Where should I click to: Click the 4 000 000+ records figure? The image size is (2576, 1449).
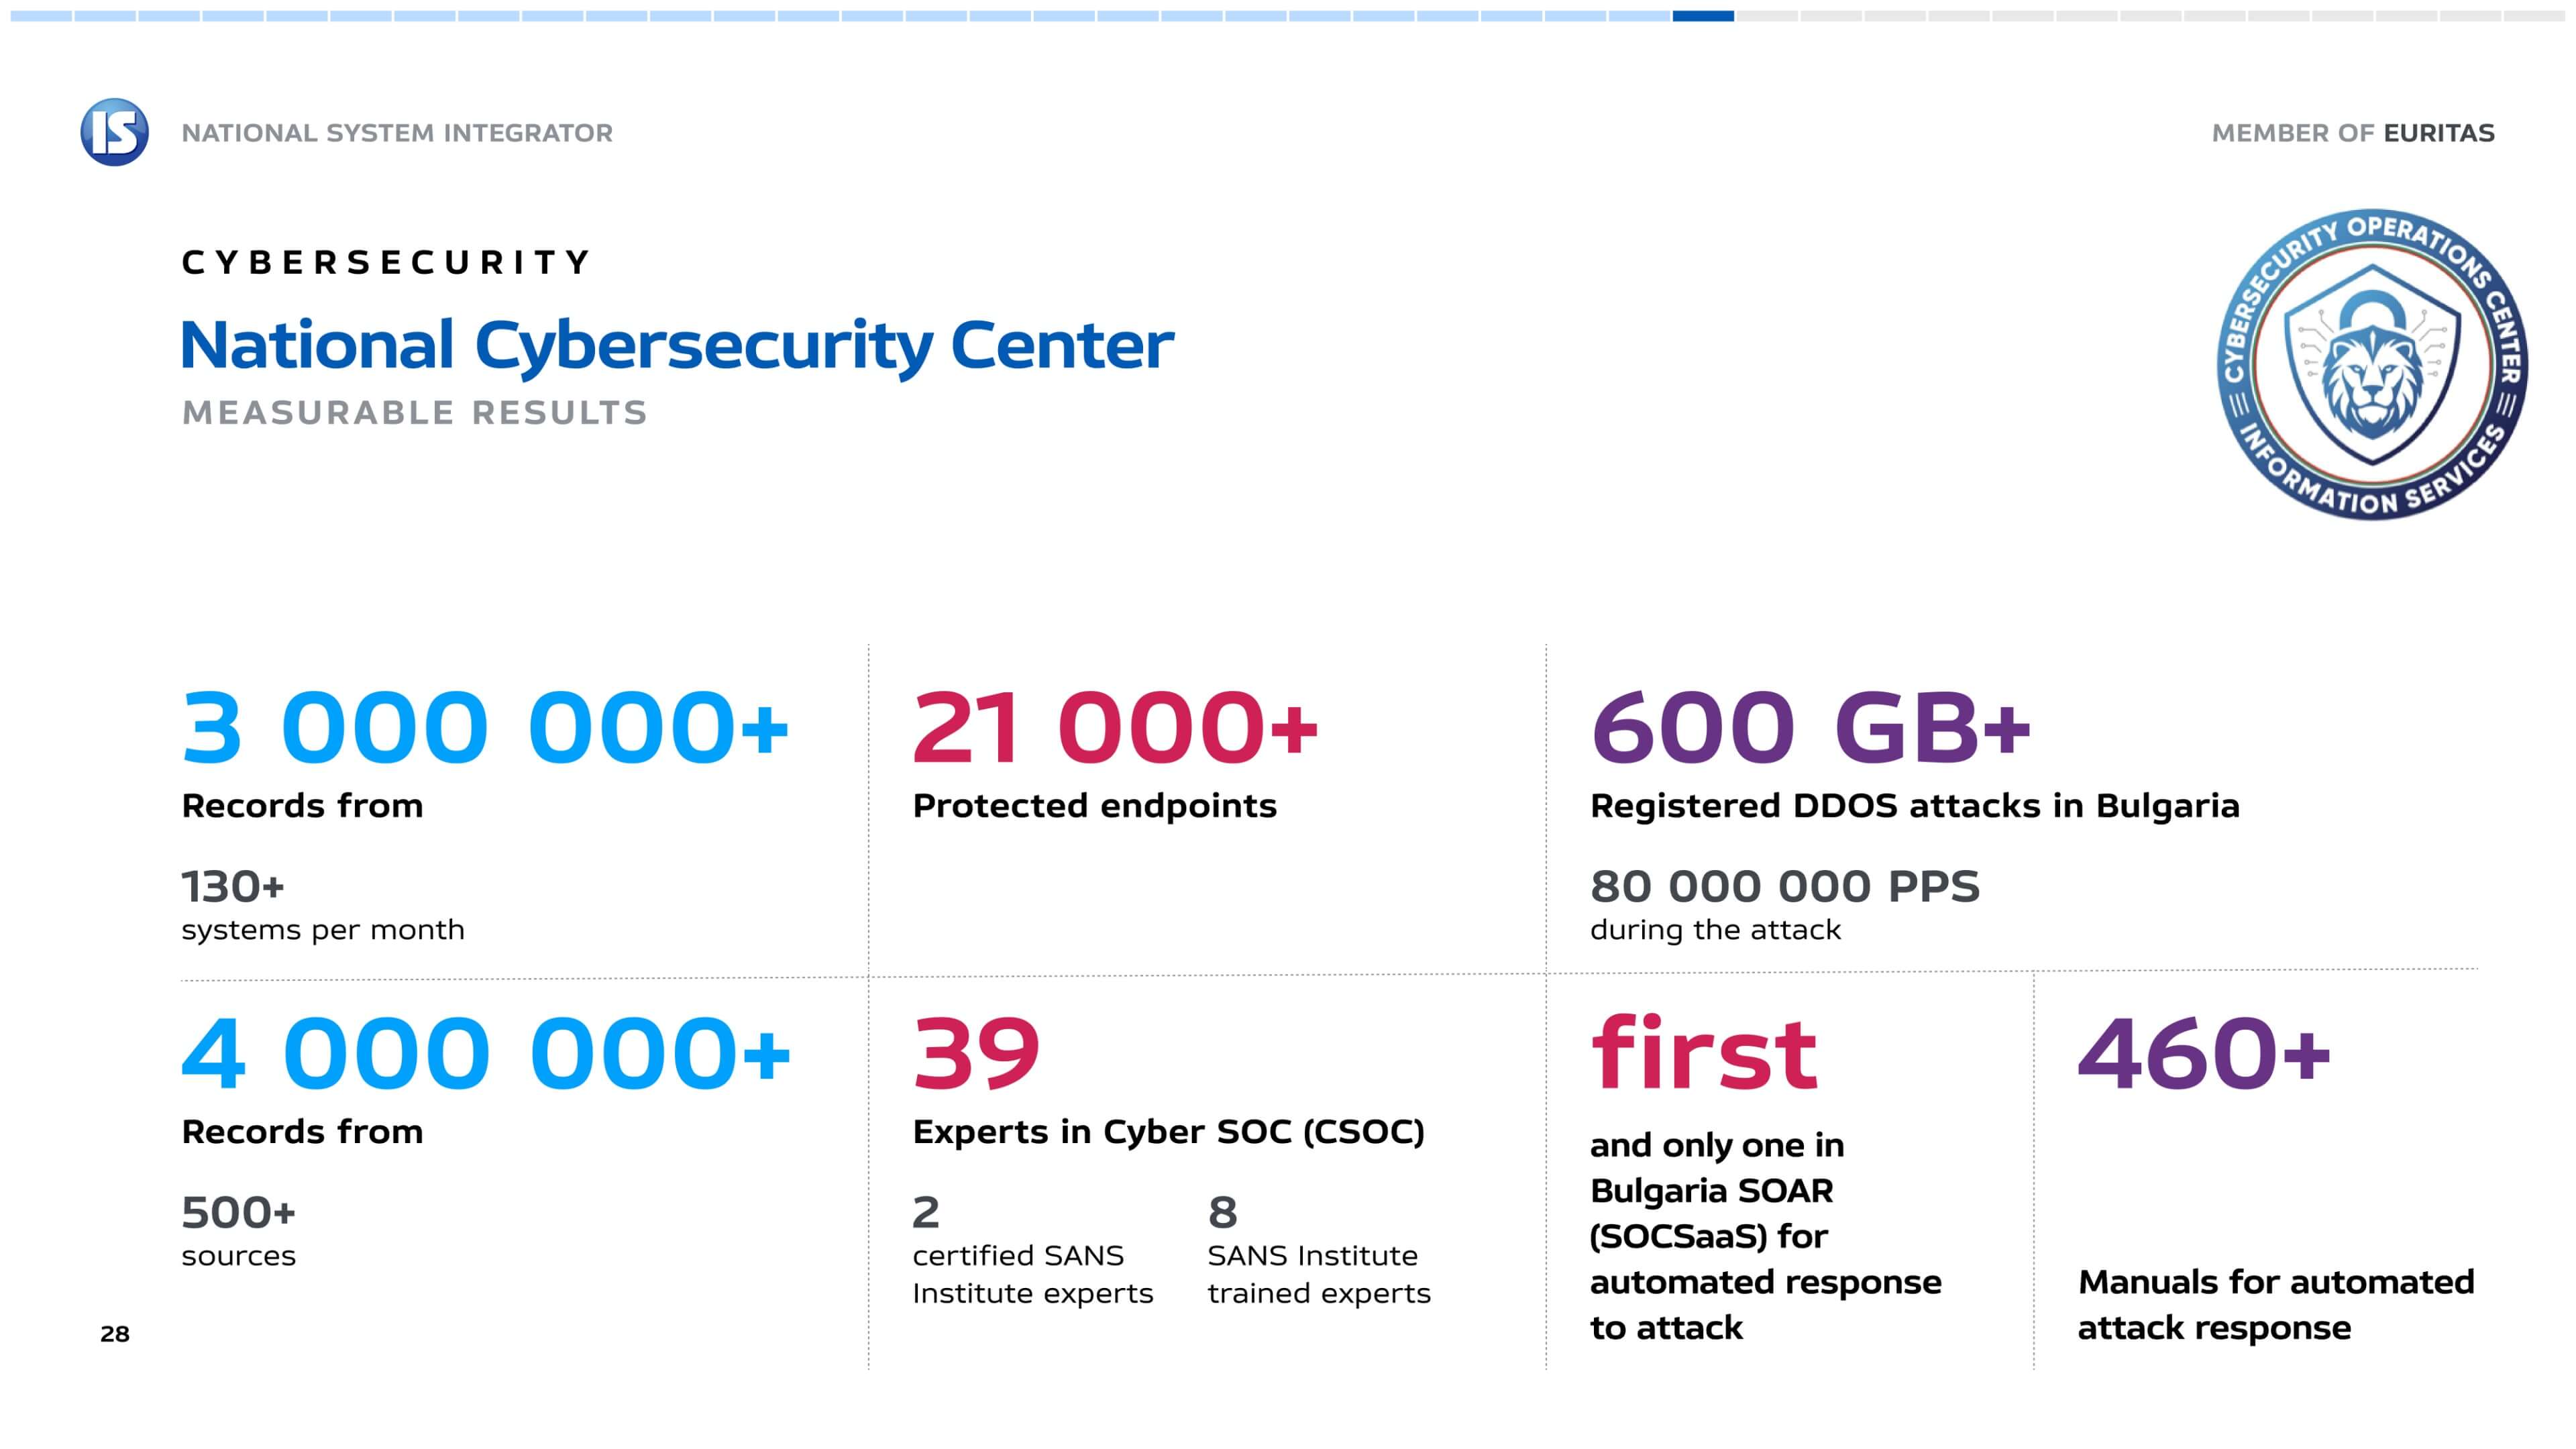pos(486,1053)
